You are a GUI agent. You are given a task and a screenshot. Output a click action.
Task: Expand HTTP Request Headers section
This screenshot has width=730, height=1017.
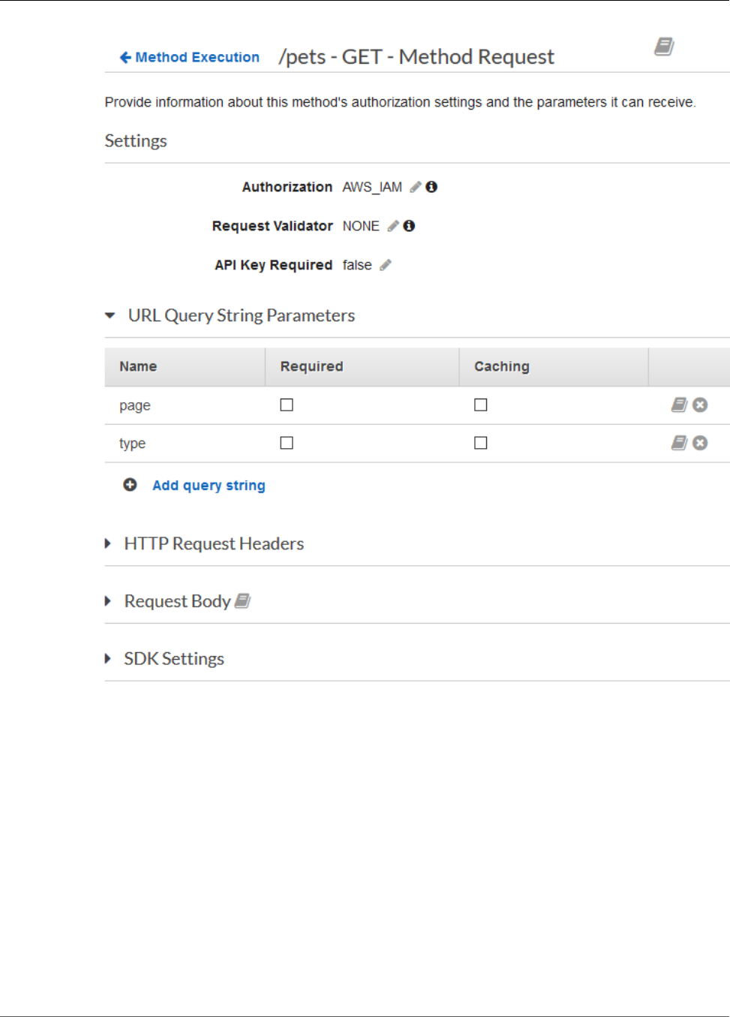click(108, 543)
